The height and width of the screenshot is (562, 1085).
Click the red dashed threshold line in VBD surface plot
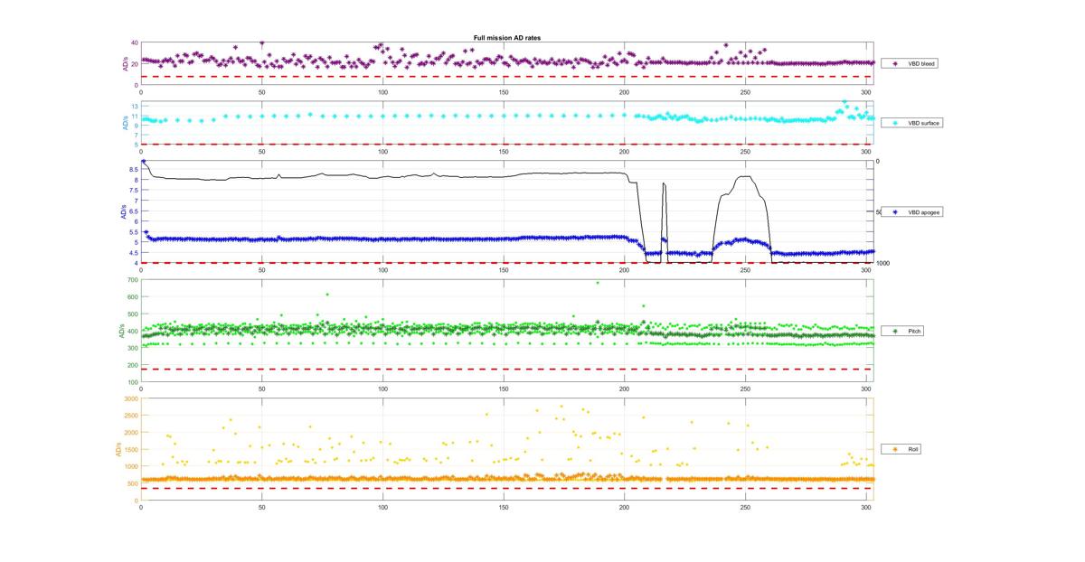pos(506,144)
